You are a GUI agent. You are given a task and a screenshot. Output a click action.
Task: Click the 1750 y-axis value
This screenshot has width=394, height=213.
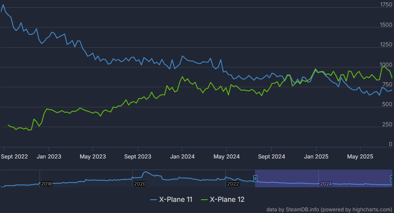(386, 5)
